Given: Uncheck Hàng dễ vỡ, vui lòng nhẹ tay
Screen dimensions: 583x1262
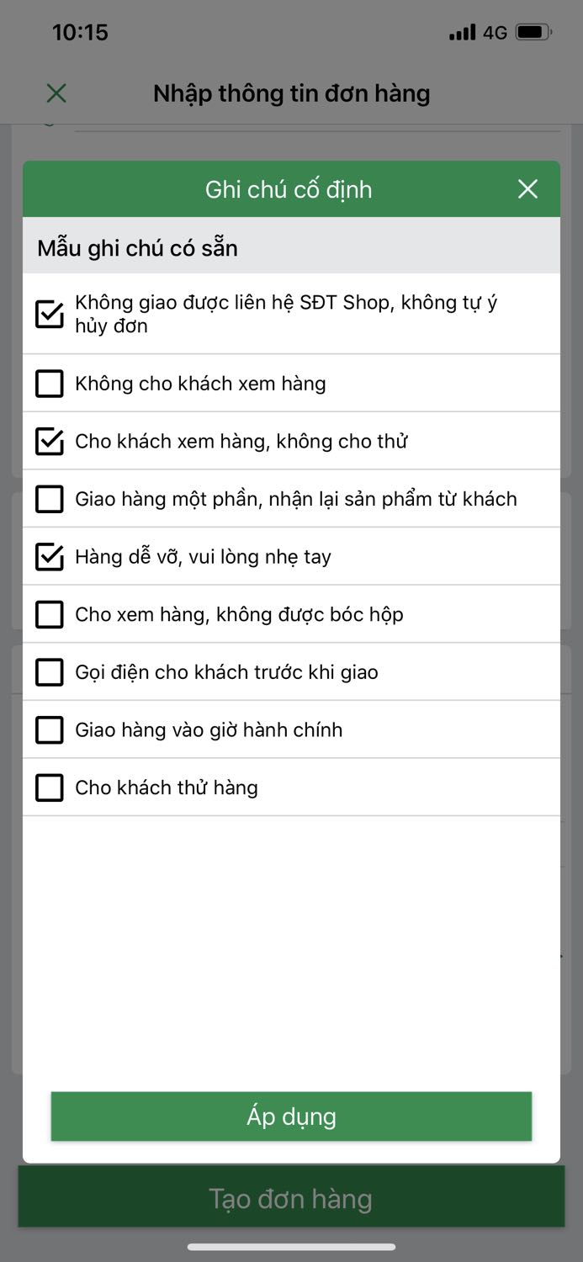Looking at the screenshot, I should coord(50,557).
